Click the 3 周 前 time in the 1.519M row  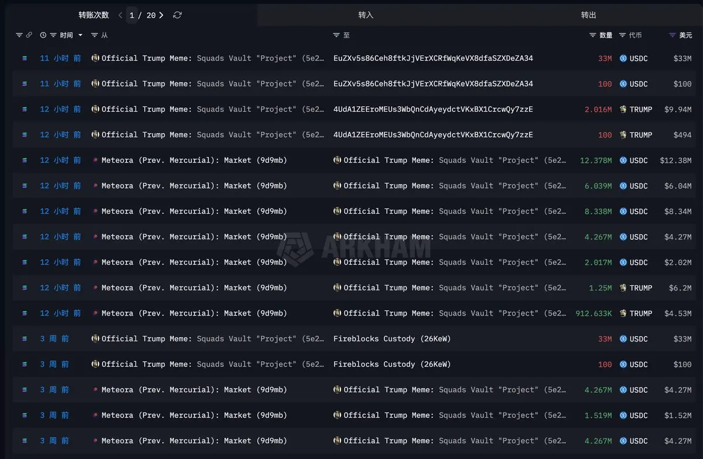pos(54,415)
